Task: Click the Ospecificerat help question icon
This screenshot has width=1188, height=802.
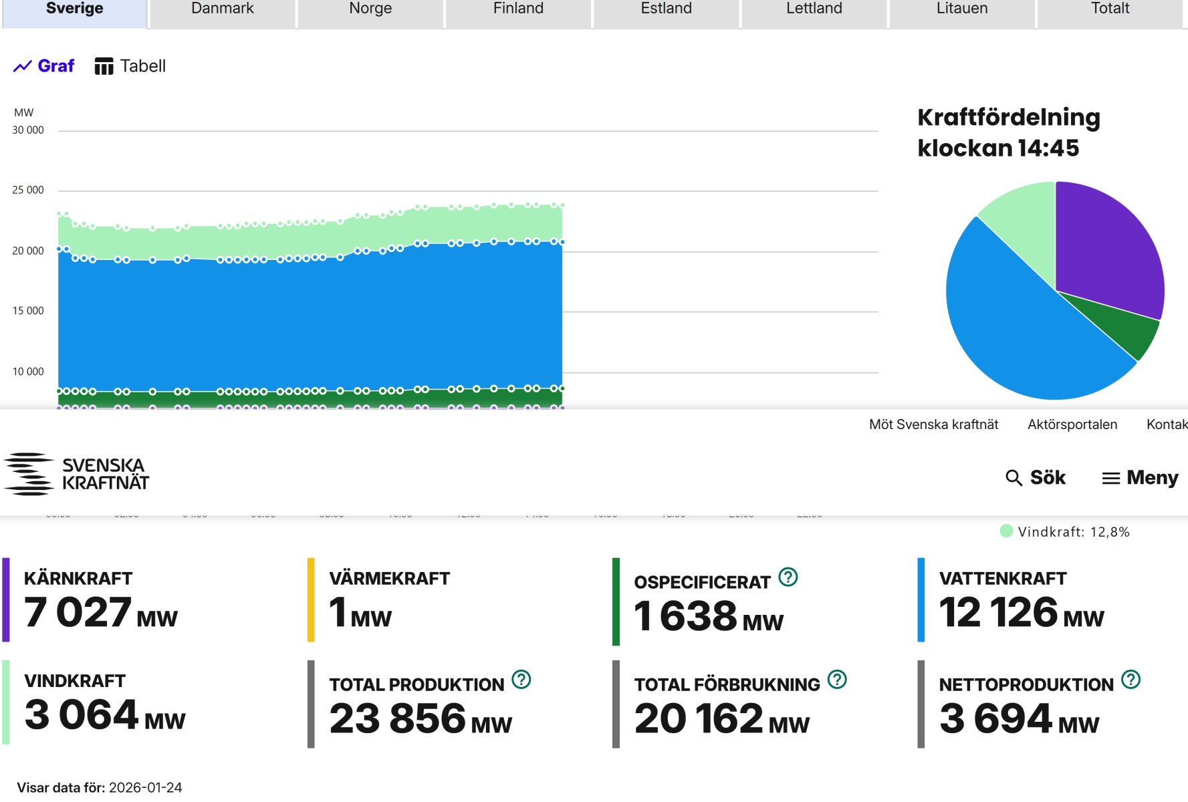Action: point(788,577)
